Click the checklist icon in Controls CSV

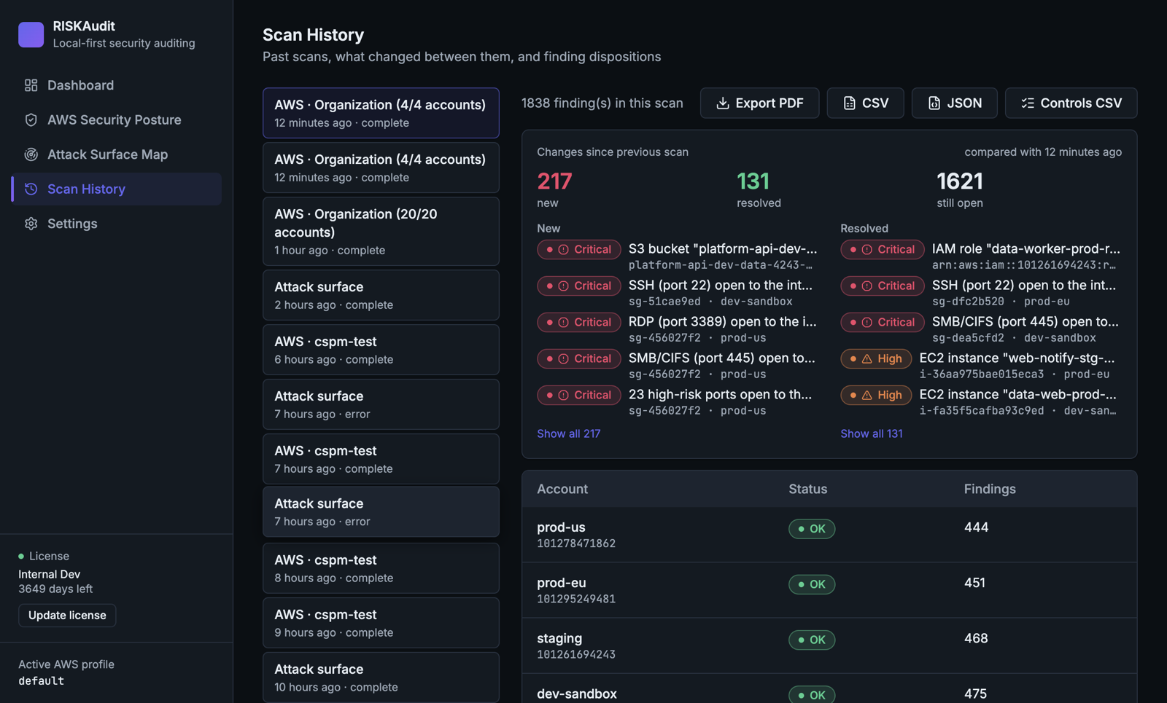(1027, 103)
